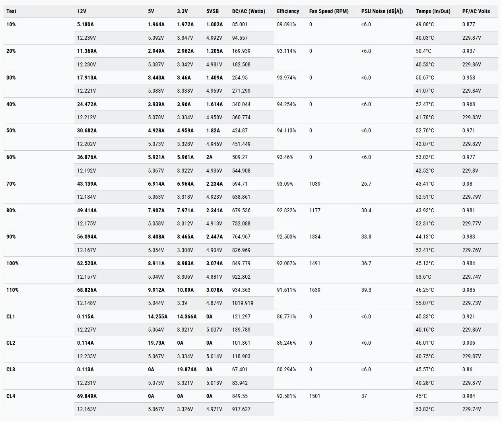Click the 49.08°C temperature value

click(425, 24)
